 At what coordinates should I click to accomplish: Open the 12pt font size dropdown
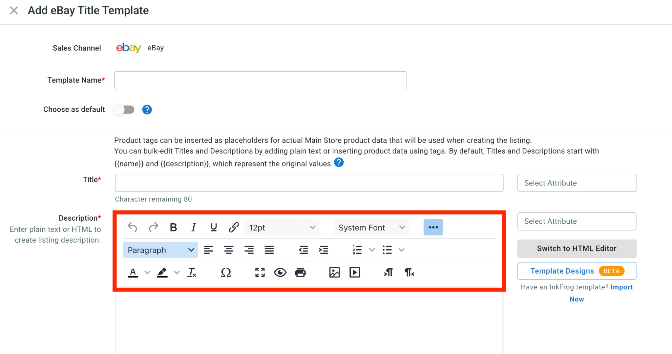(282, 227)
